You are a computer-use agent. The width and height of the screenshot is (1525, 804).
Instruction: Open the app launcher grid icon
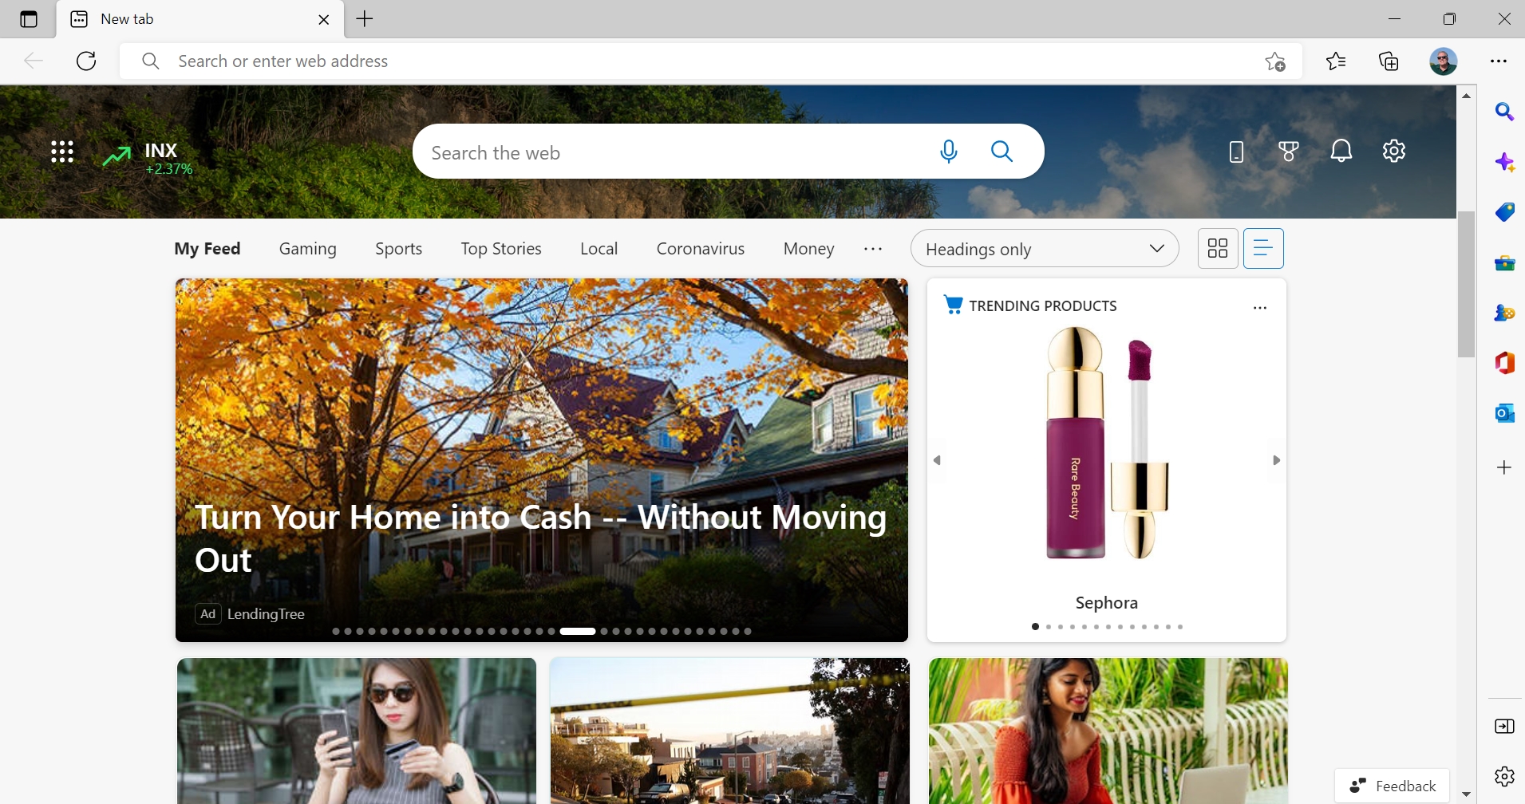point(62,152)
